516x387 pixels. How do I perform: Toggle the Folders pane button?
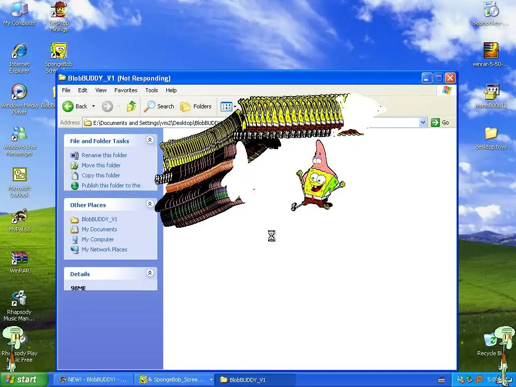click(x=196, y=106)
